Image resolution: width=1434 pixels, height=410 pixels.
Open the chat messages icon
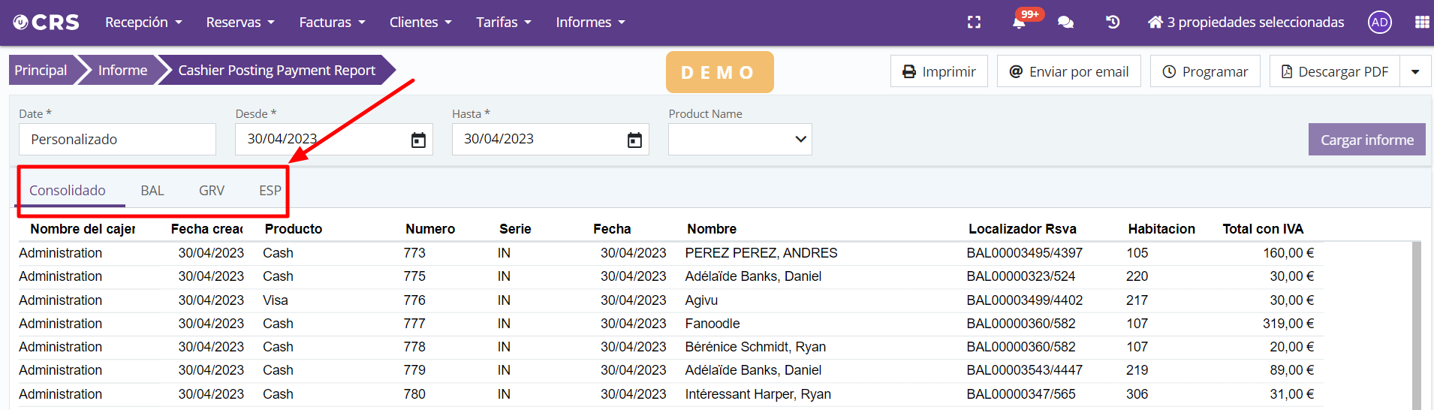point(1065,23)
